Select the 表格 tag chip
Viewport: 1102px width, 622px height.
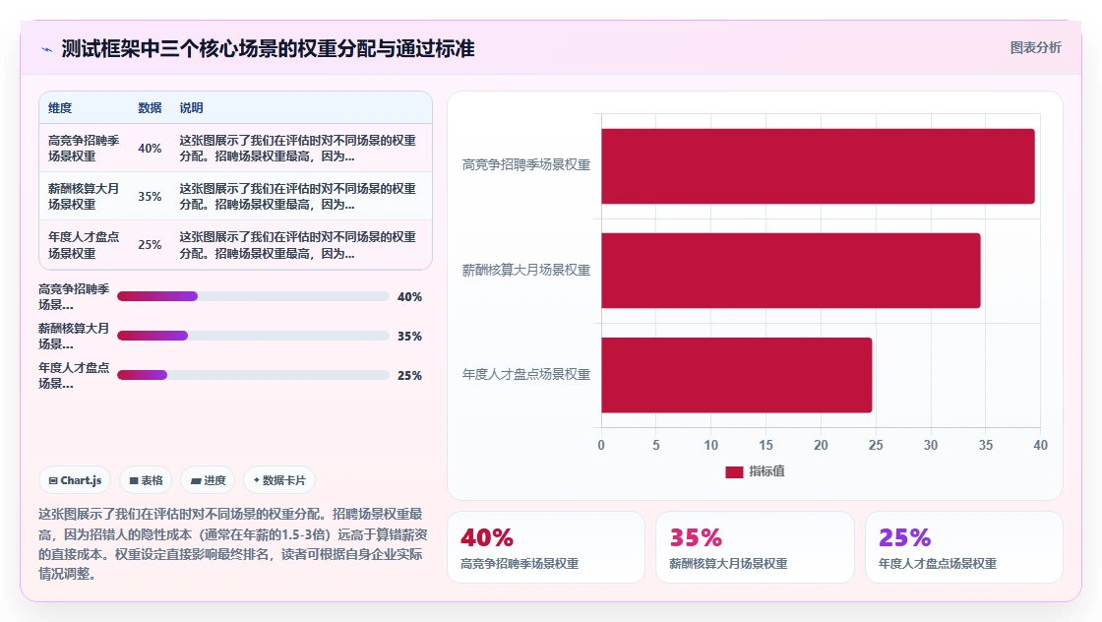tap(146, 480)
